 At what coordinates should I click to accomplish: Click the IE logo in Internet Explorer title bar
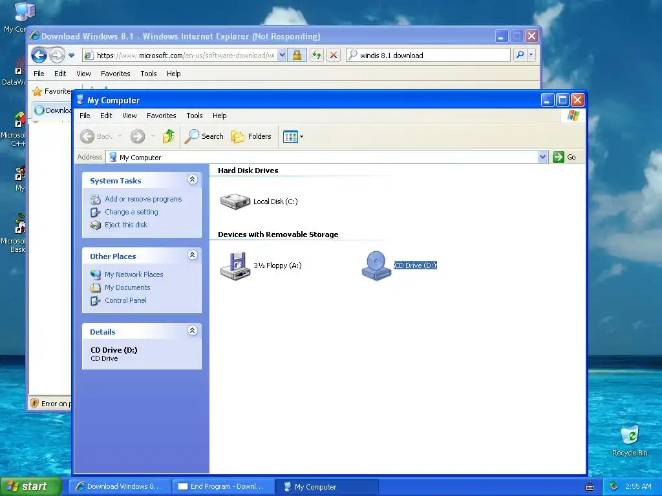tap(35, 36)
